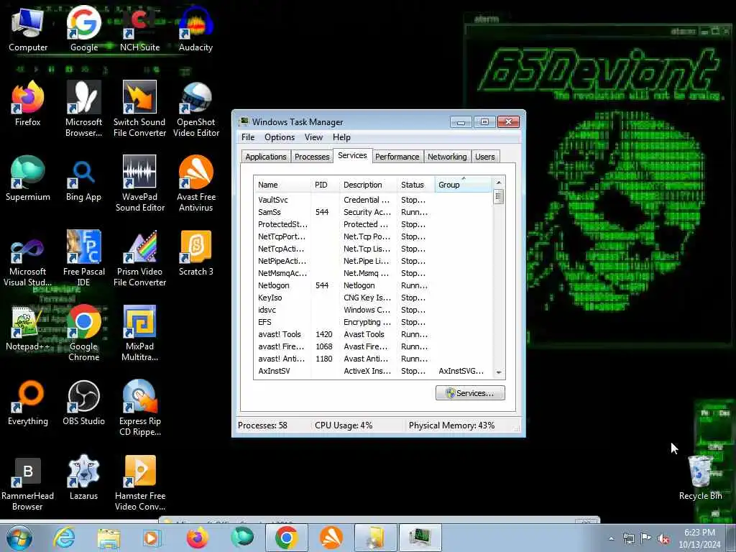This screenshot has width=736, height=552.
Task: Click the services list scrollbar thumb
Action: [499, 196]
